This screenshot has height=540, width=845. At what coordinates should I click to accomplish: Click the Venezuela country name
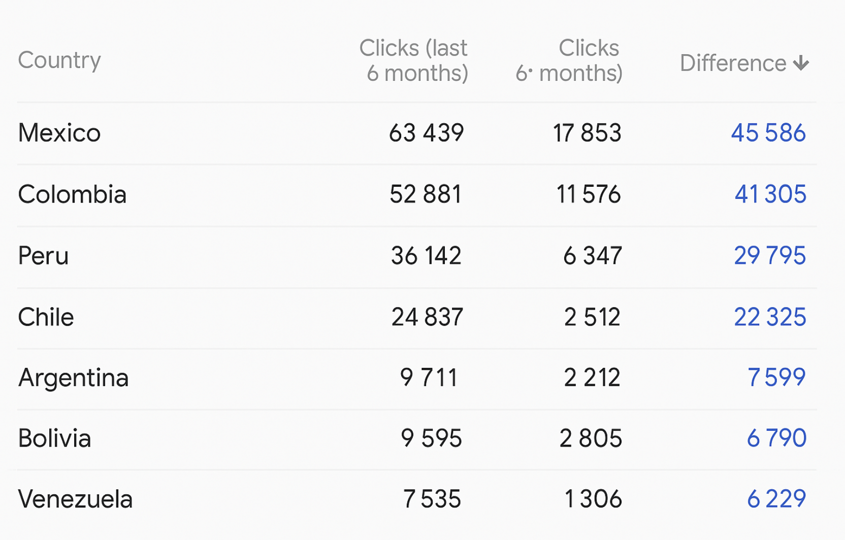click(x=75, y=499)
